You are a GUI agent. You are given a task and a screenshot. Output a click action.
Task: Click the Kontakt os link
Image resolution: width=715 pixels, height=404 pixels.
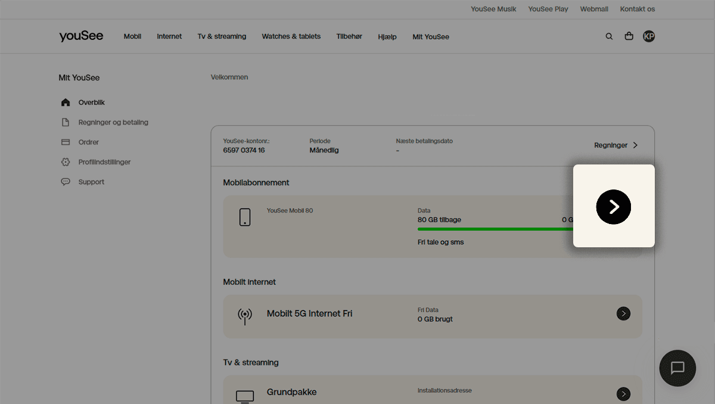click(x=637, y=9)
